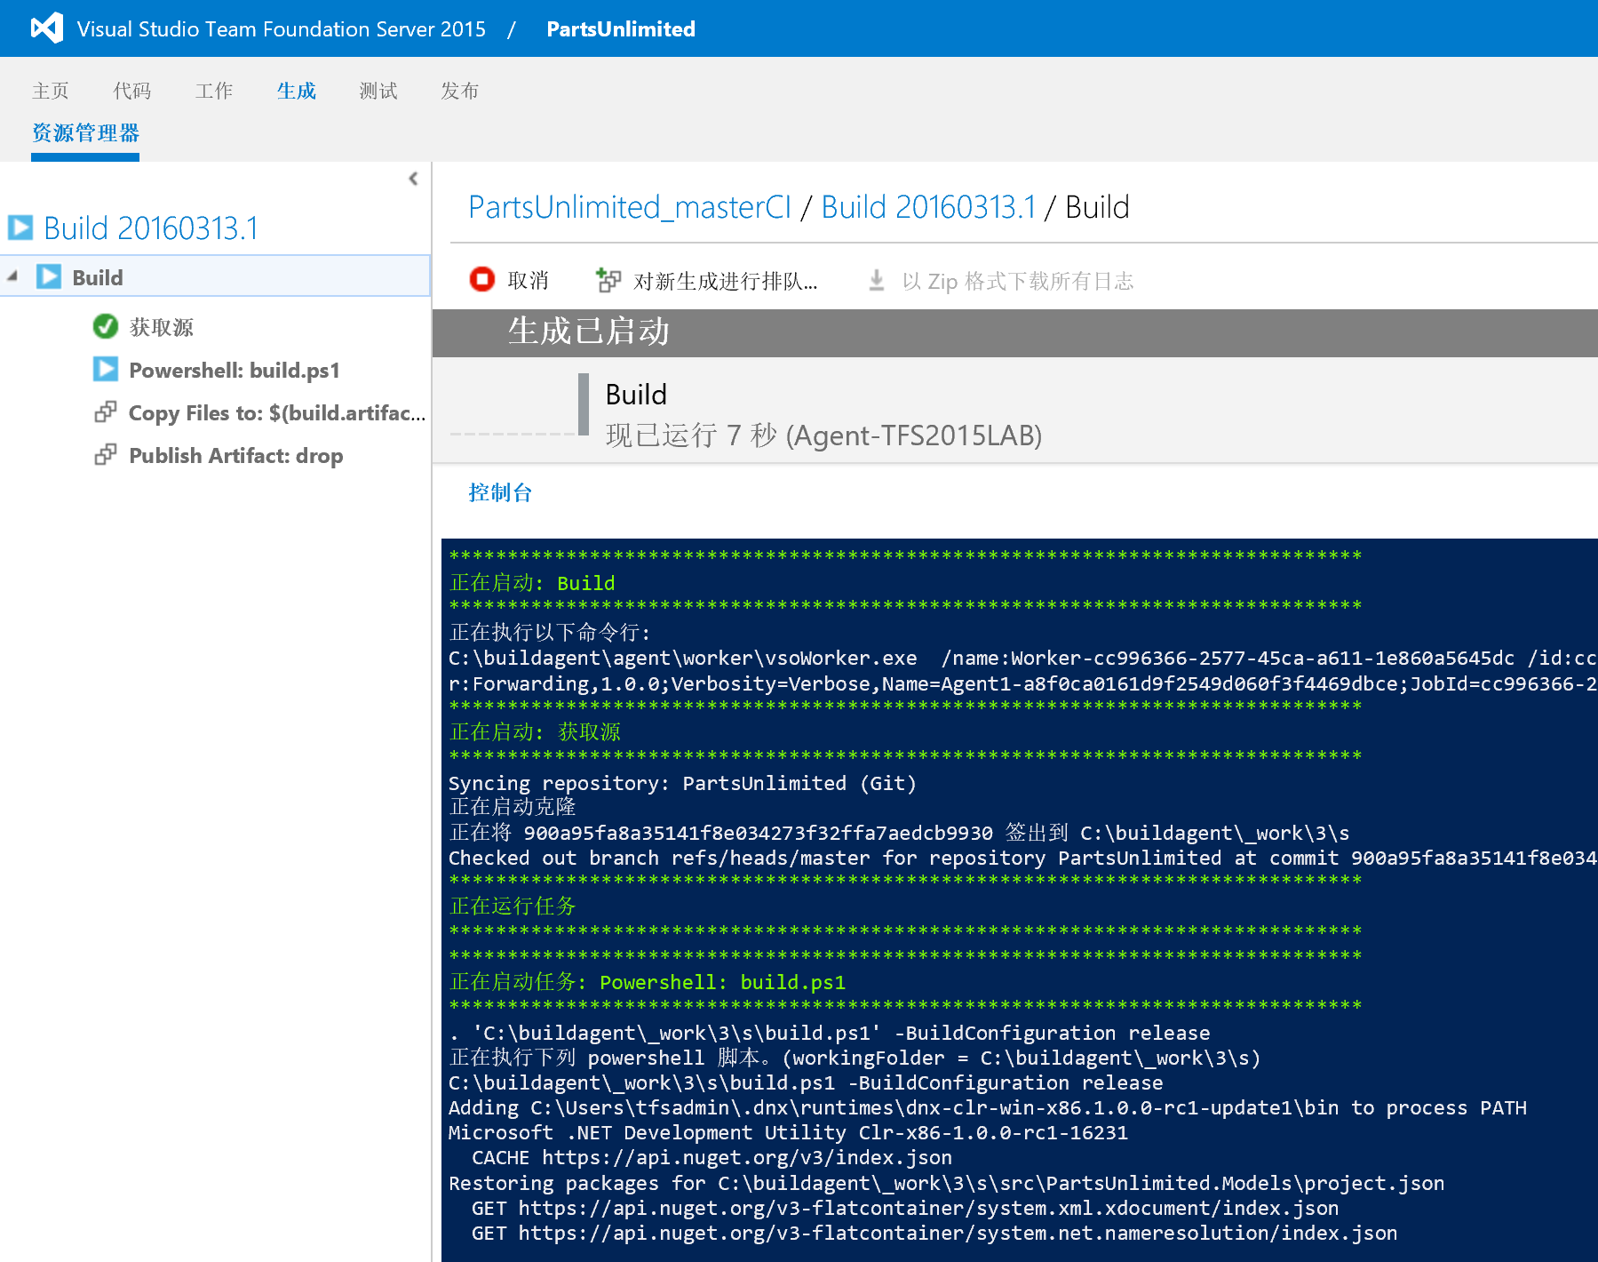The height and width of the screenshot is (1262, 1598).
Task: Click the Build job heading in the timeline
Action: tap(636, 394)
